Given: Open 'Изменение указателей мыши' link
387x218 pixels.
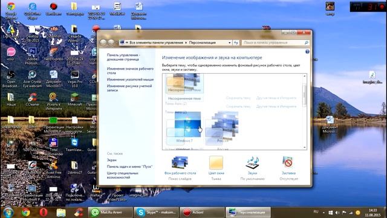Looking at the screenshot, I should [130, 79].
